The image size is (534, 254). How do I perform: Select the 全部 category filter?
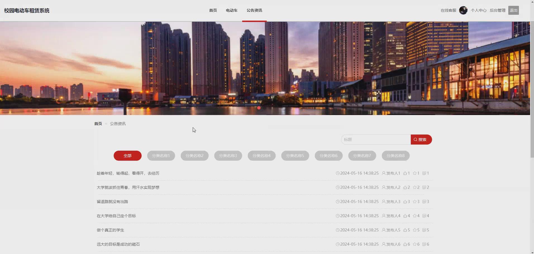point(128,156)
